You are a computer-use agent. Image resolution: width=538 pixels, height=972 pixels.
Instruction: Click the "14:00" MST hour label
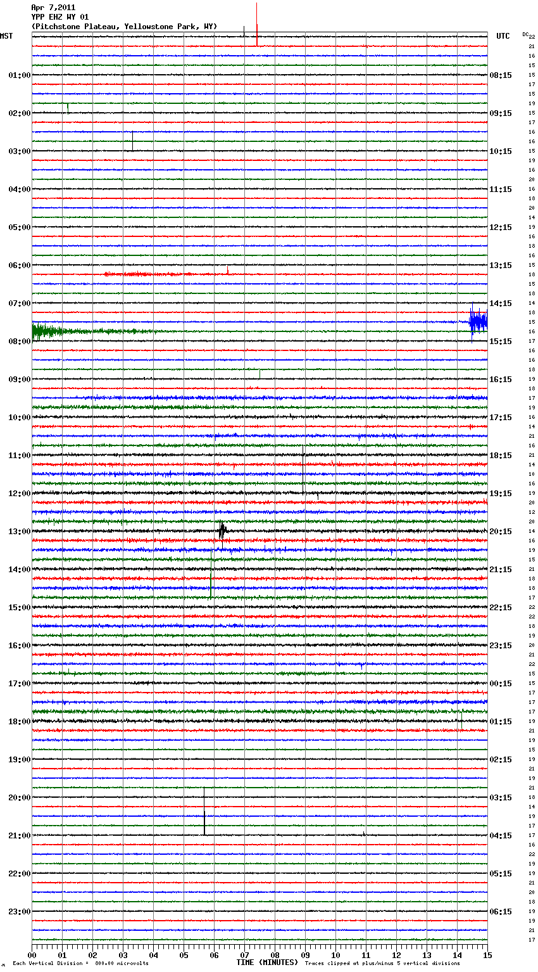pos(20,570)
